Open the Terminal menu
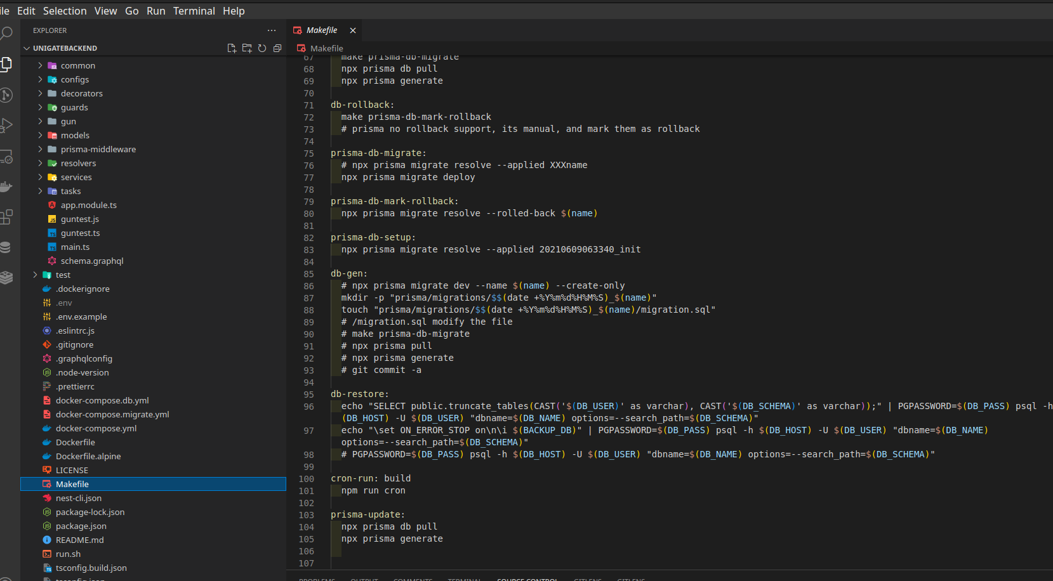The width and height of the screenshot is (1053, 581). 194,11
